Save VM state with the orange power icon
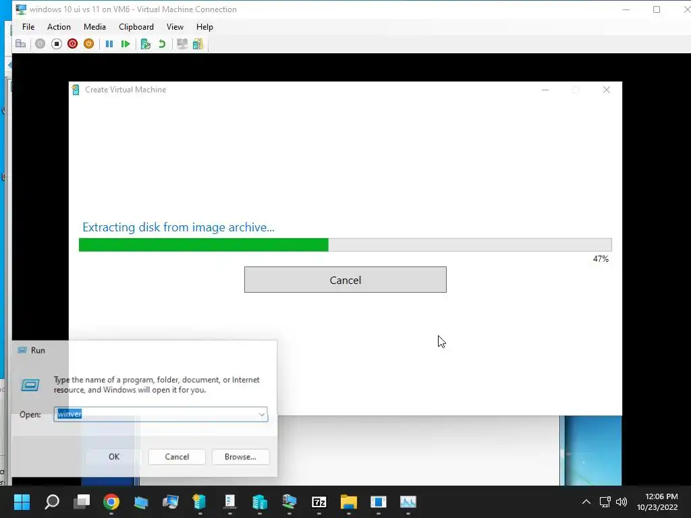Image resolution: width=691 pixels, height=518 pixels. pos(88,44)
